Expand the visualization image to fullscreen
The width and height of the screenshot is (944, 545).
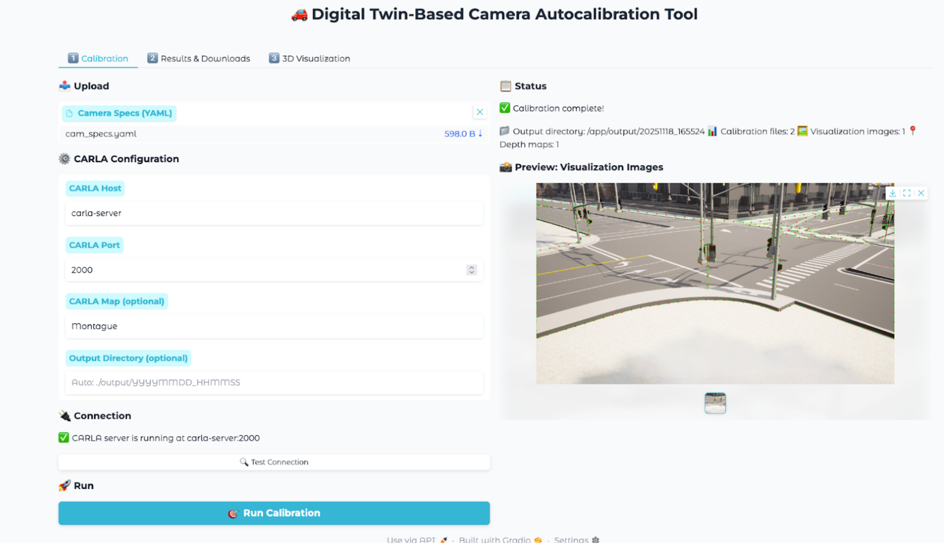pyautogui.click(x=907, y=193)
